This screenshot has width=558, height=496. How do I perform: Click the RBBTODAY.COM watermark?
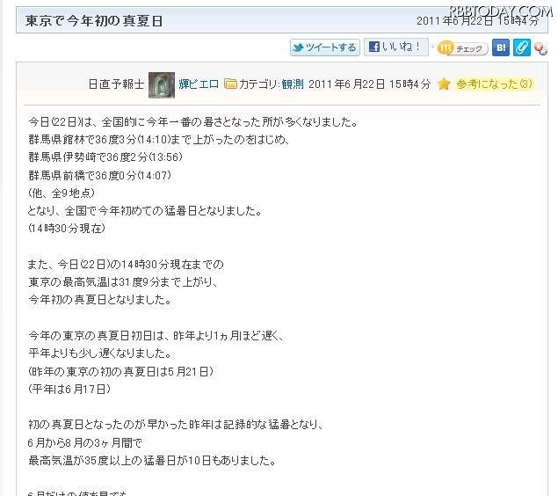[x=501, y=11]
